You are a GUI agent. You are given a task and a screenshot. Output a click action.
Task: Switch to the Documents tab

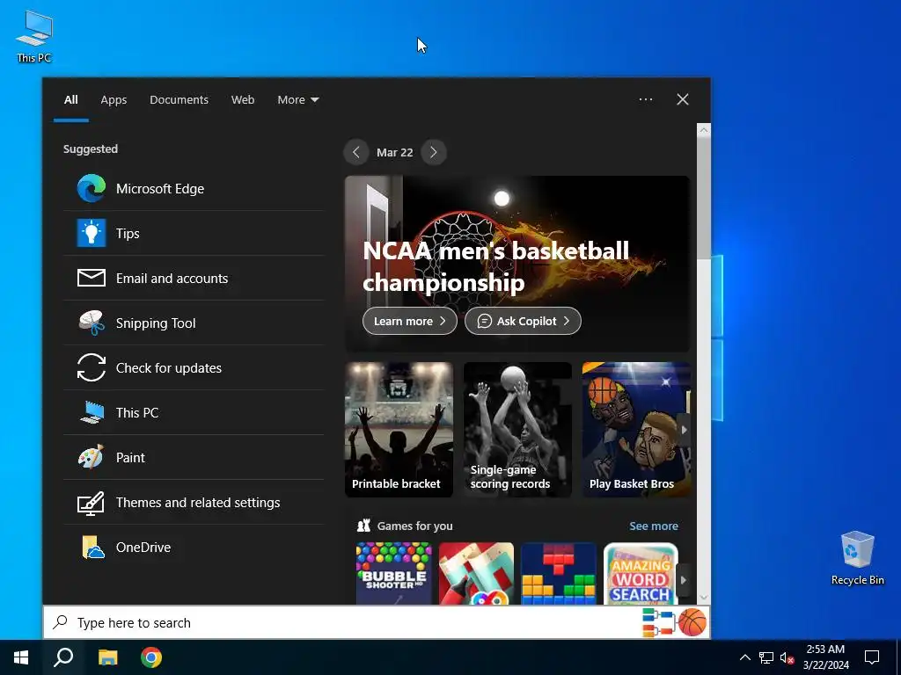179,100
